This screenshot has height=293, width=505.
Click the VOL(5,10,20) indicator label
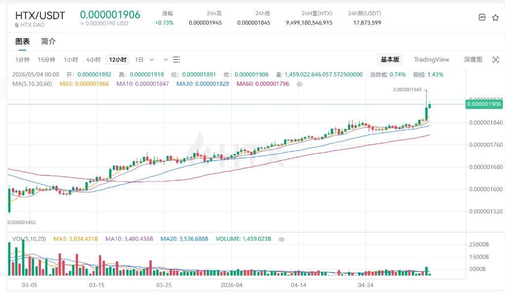click(29, 239)
